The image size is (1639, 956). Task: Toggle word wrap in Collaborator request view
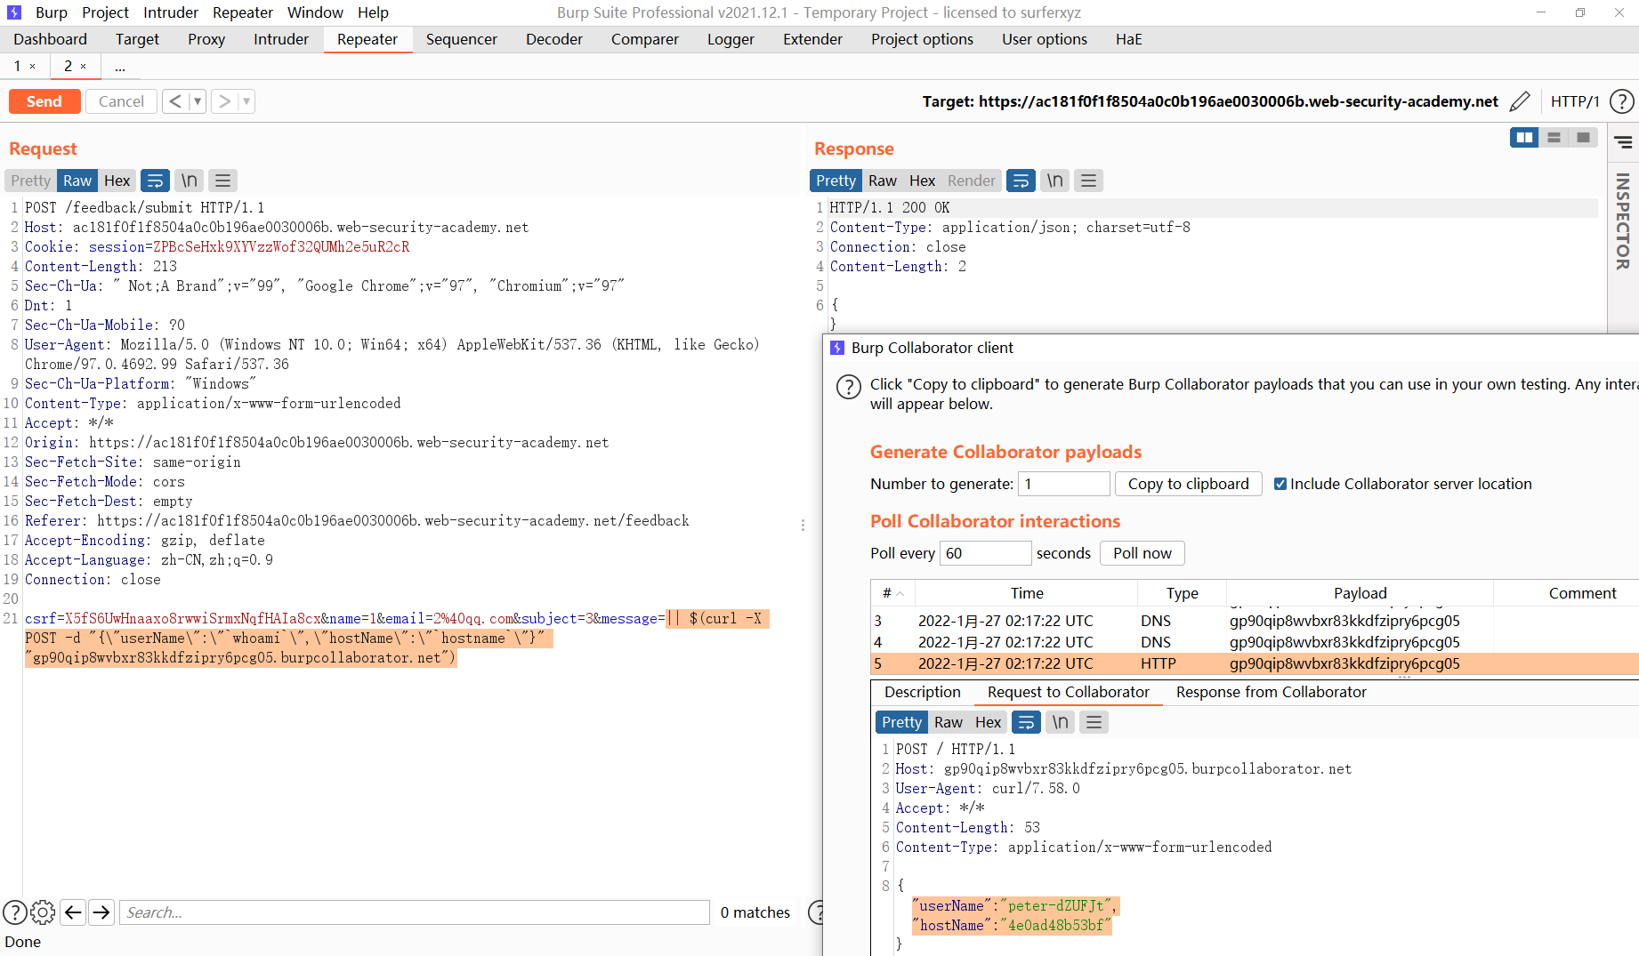coord(1026,722)
